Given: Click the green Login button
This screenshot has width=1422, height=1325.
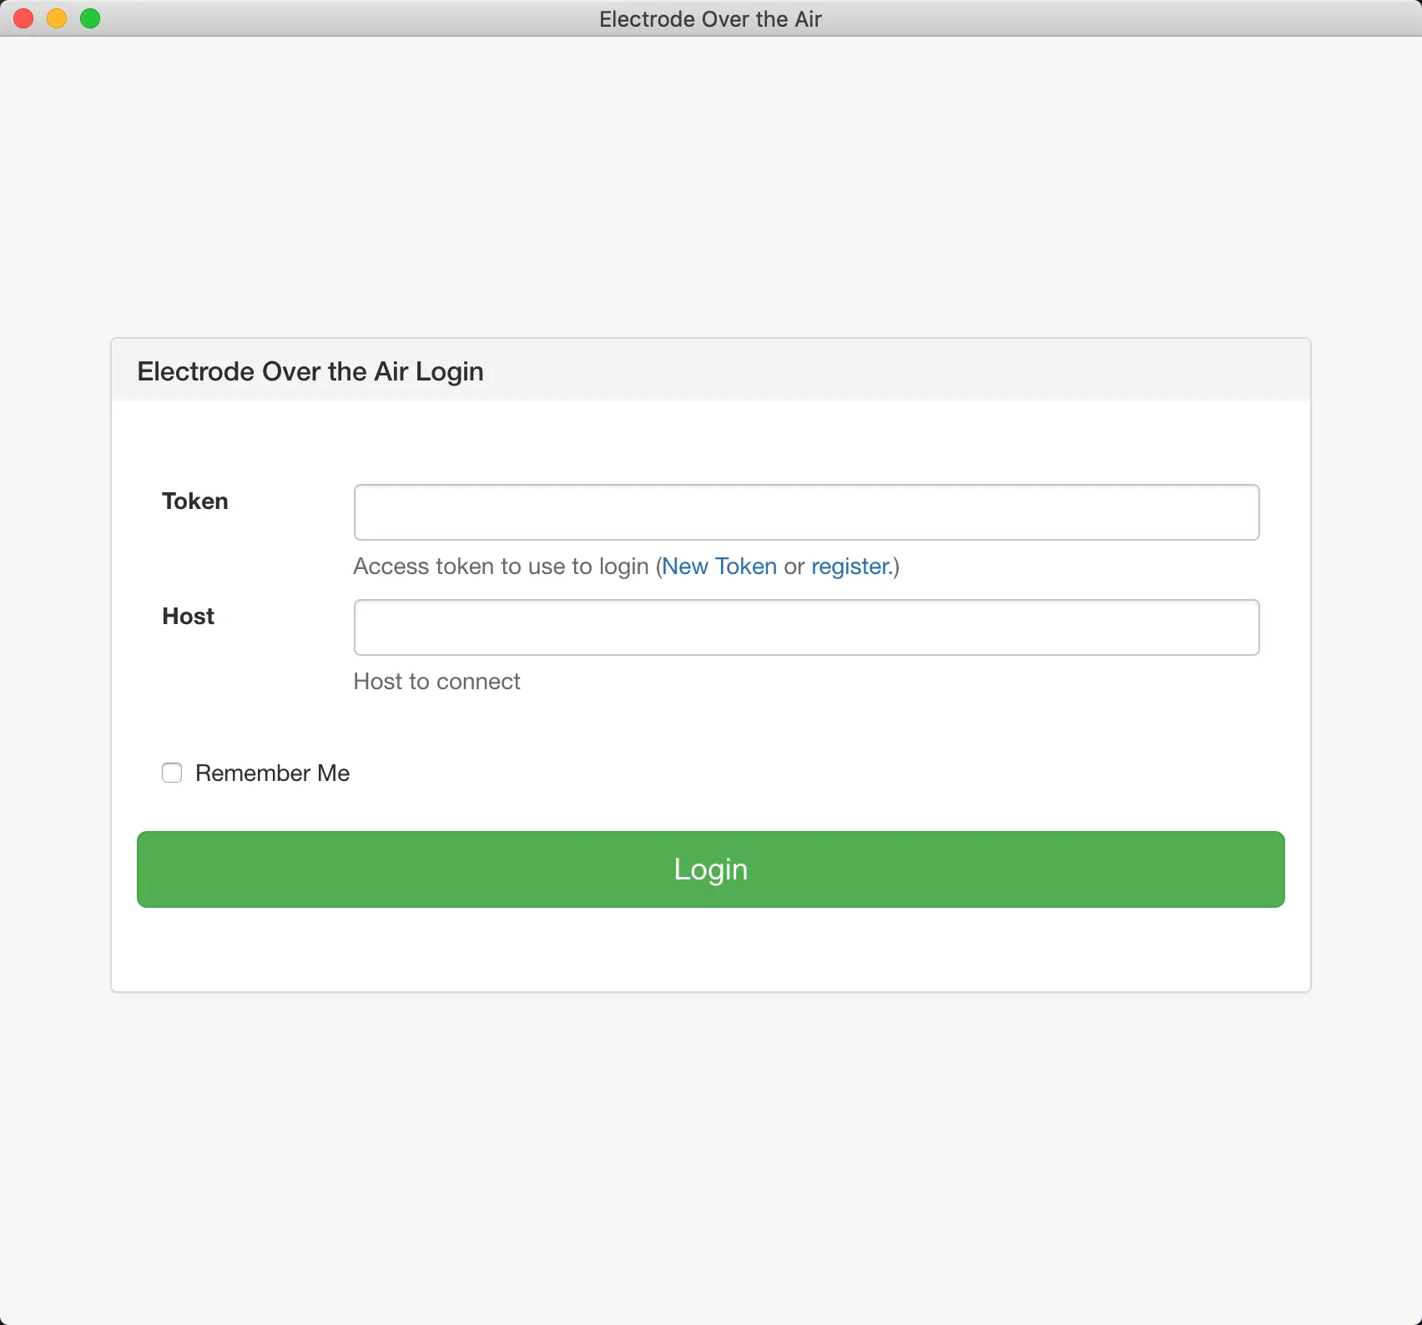Looking at the screenshot, I should 710,869.
